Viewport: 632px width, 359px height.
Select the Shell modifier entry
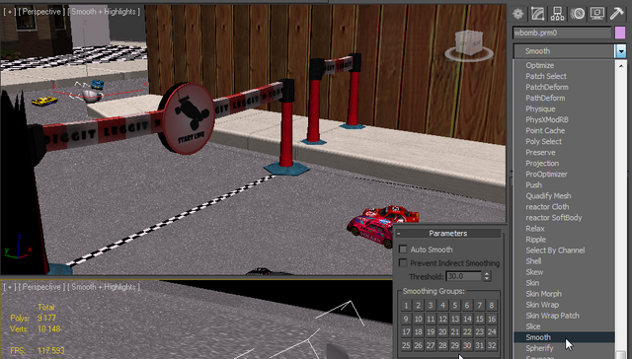(533, 261)
